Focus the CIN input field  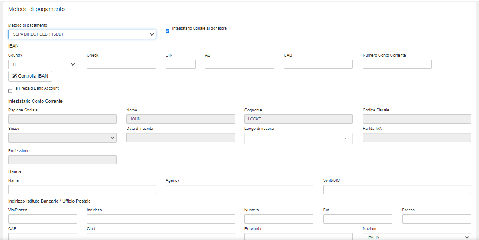pos(180,64)
